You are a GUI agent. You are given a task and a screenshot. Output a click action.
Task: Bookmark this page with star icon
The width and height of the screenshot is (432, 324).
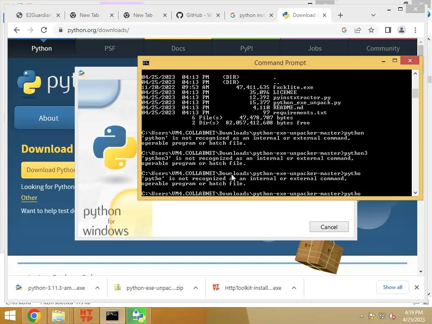click(371, 30)
